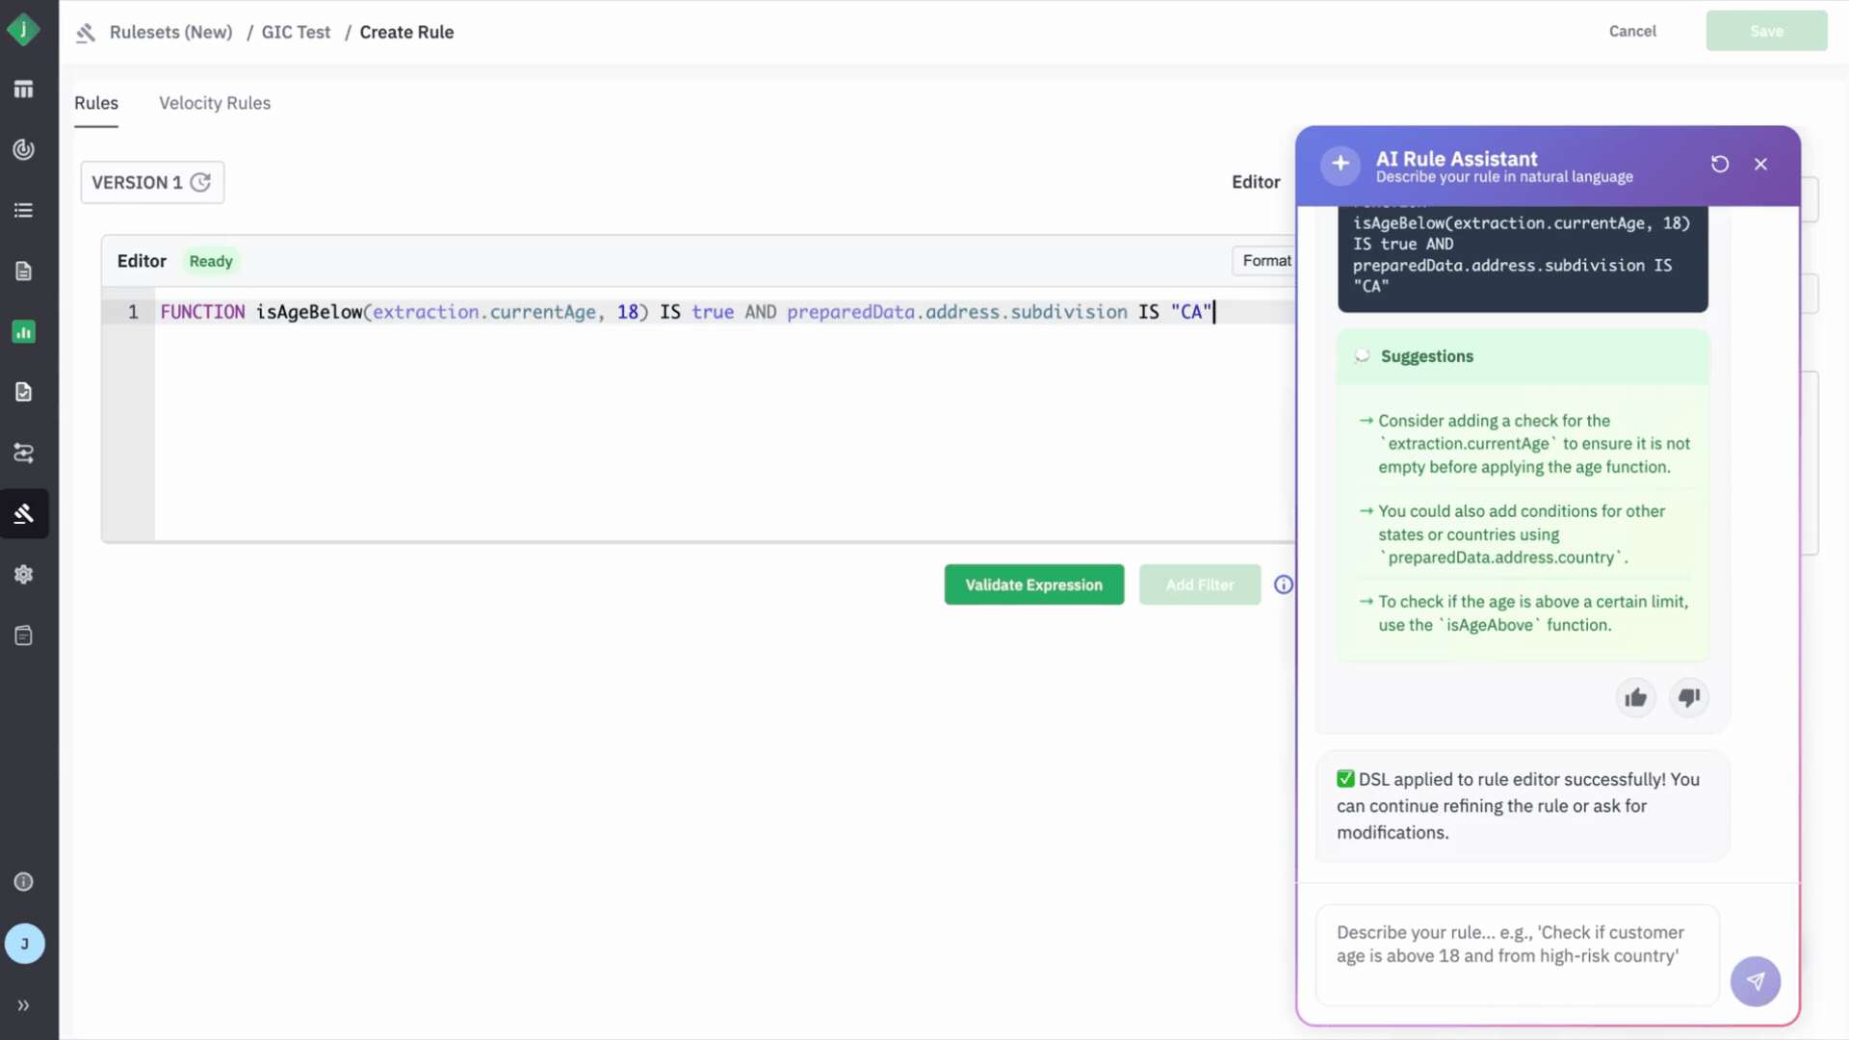Click the Add Filter button
Screen dimensions: 1849x1040
coord(1199,585)
